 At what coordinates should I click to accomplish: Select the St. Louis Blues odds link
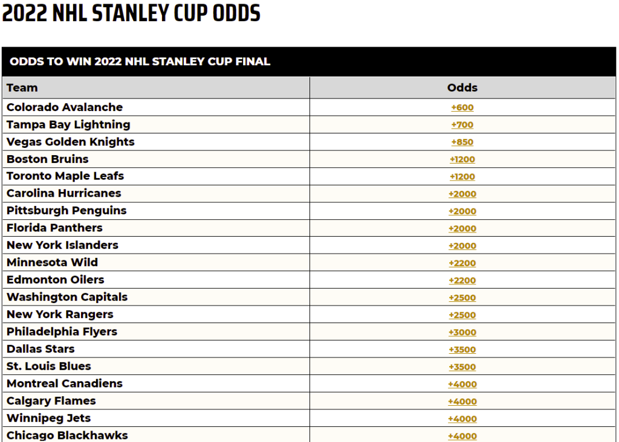(462, 367)
